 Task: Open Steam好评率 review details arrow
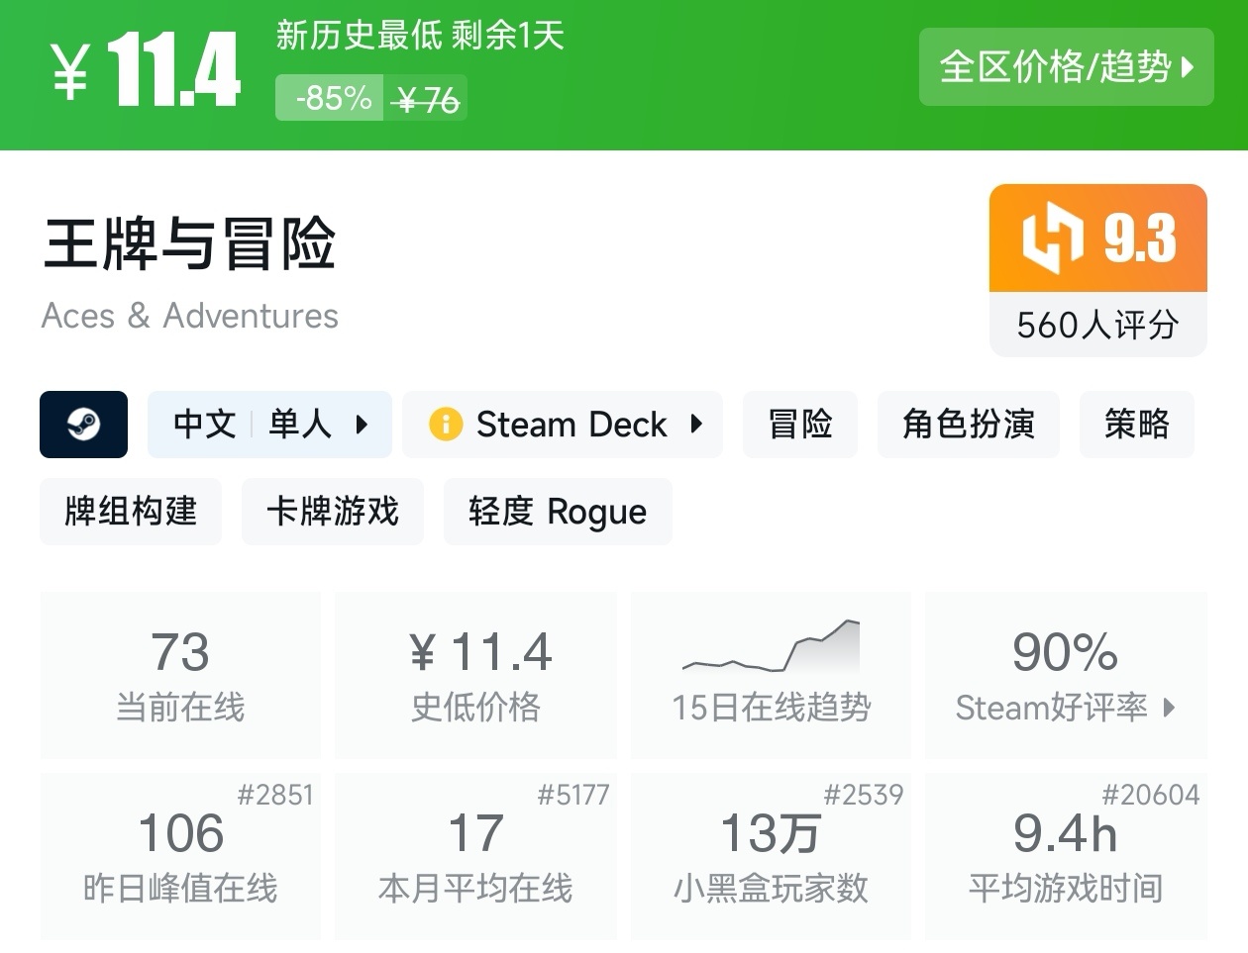(1169, 708)
